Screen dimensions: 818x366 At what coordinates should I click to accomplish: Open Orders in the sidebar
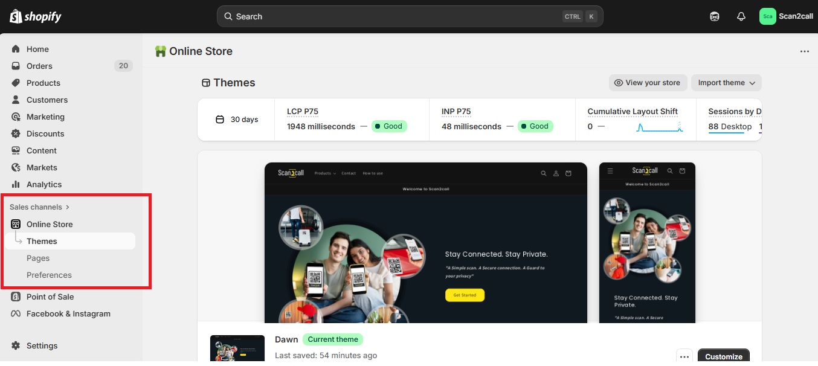39,66
